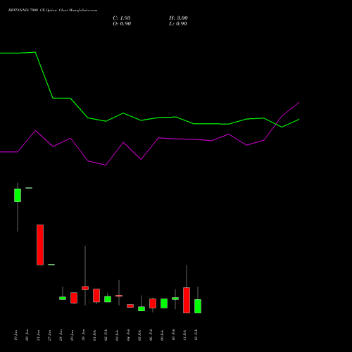Select the 05 Feb date label
This screenshot has width=352, height=352.
click(139, 335)
